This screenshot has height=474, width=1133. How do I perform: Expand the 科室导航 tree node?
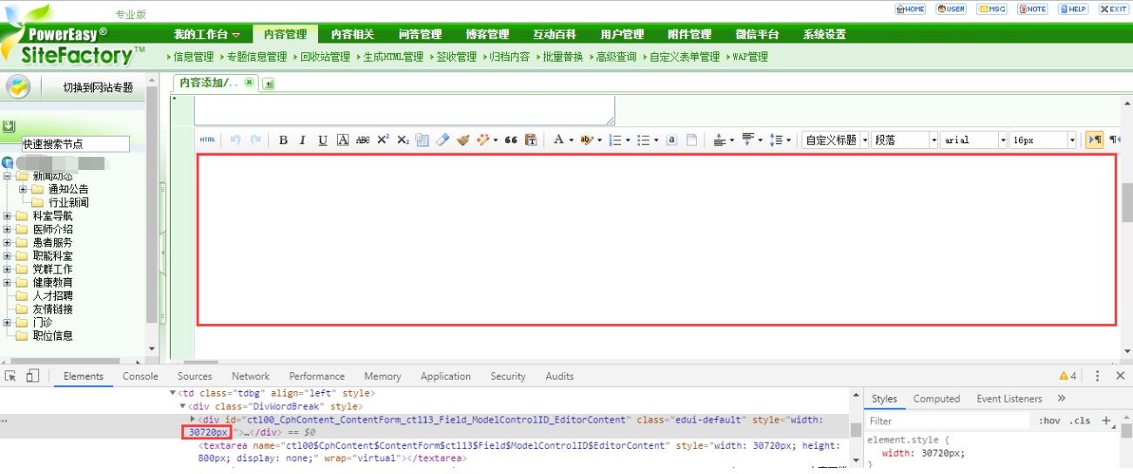[x=8, y=216]
